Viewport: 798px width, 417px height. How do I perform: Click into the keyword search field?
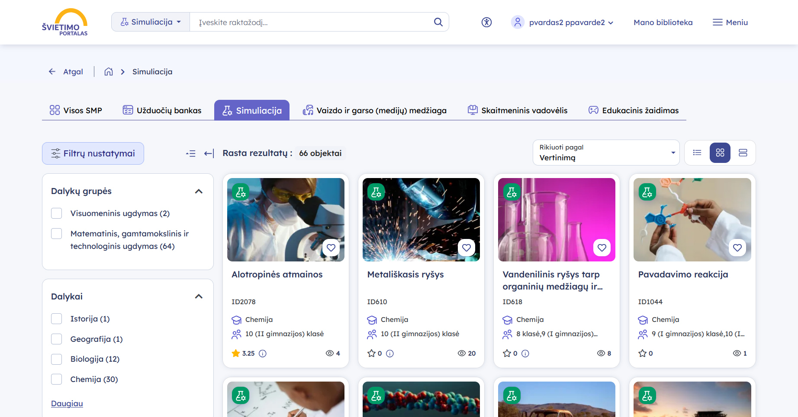[312, 22]
